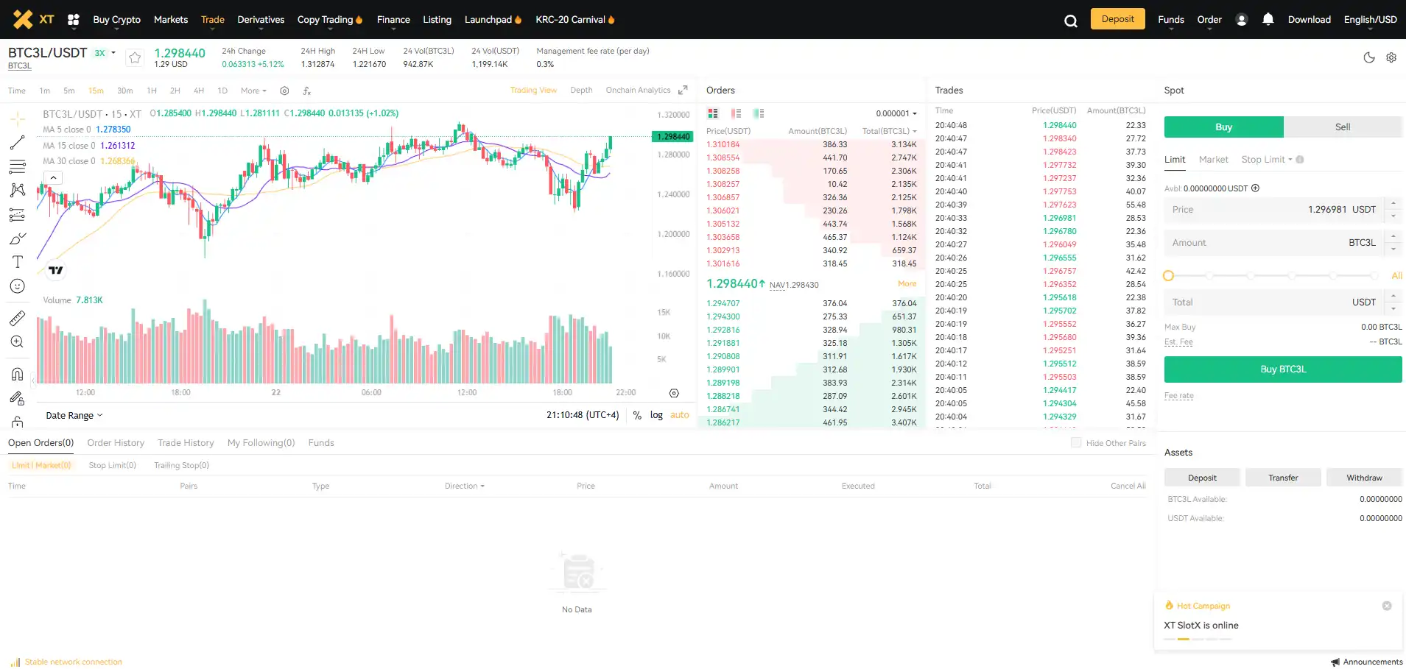
Task: Select the horizontal lines Fib tool
Action: [18, 166]
